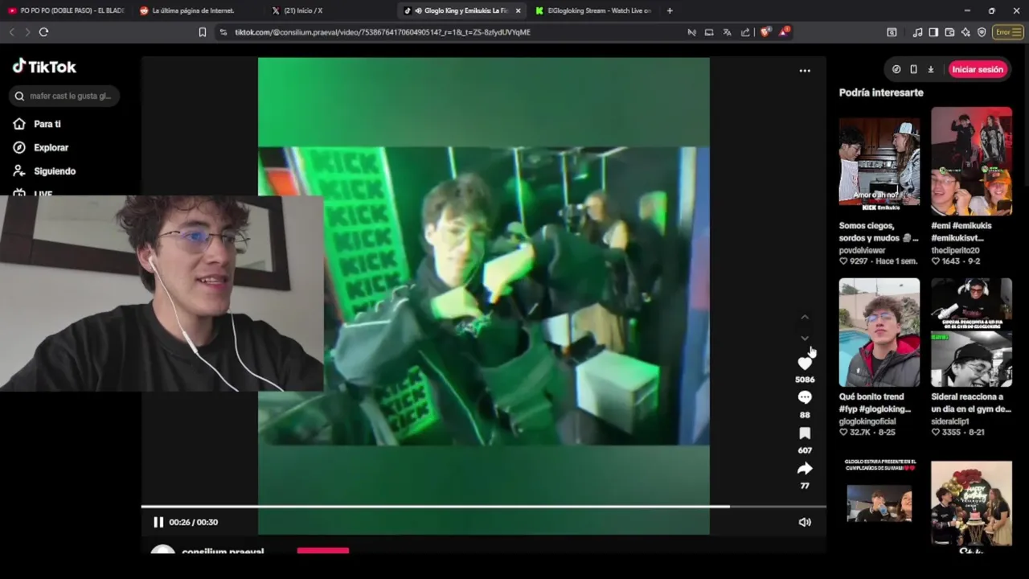Open a new browser tab
Screen dimensions: 1029x579
coord(670,10)
